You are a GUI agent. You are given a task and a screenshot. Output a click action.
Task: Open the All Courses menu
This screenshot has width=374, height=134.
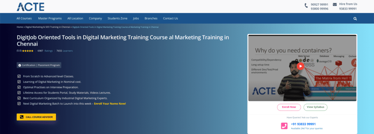point(24,18)
